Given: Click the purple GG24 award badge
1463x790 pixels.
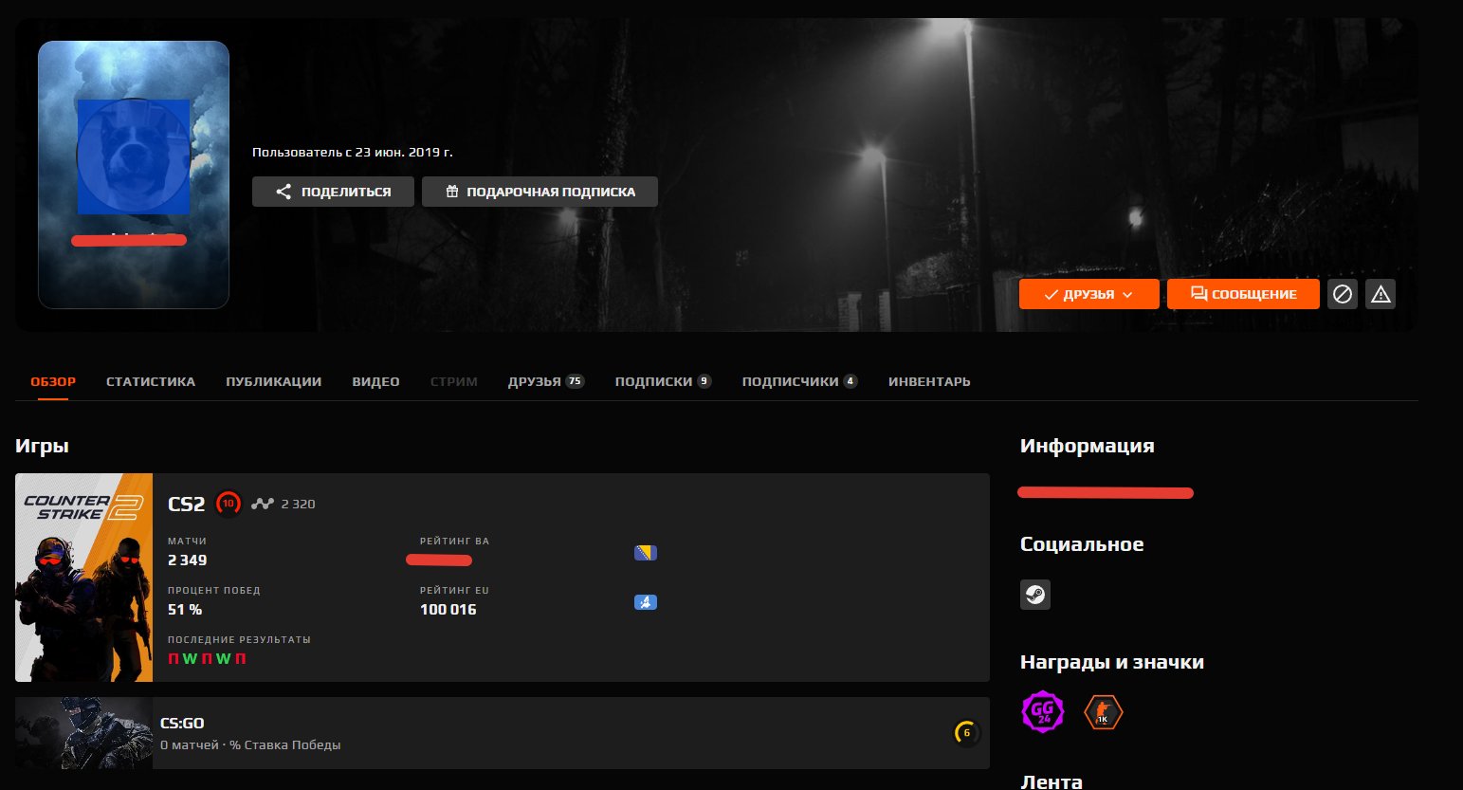Looking at the screenshot, I should [1042, 712].
